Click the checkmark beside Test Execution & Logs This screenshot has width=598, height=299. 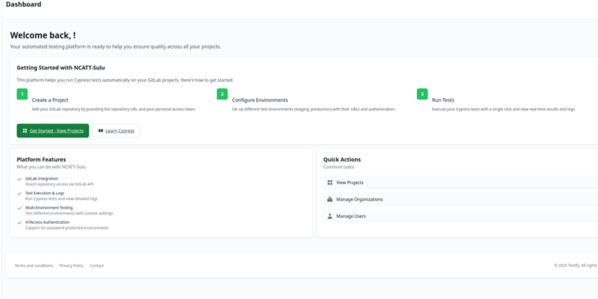pos(20,193)
